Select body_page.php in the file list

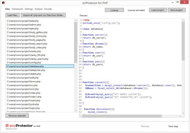tap(40, 40)
